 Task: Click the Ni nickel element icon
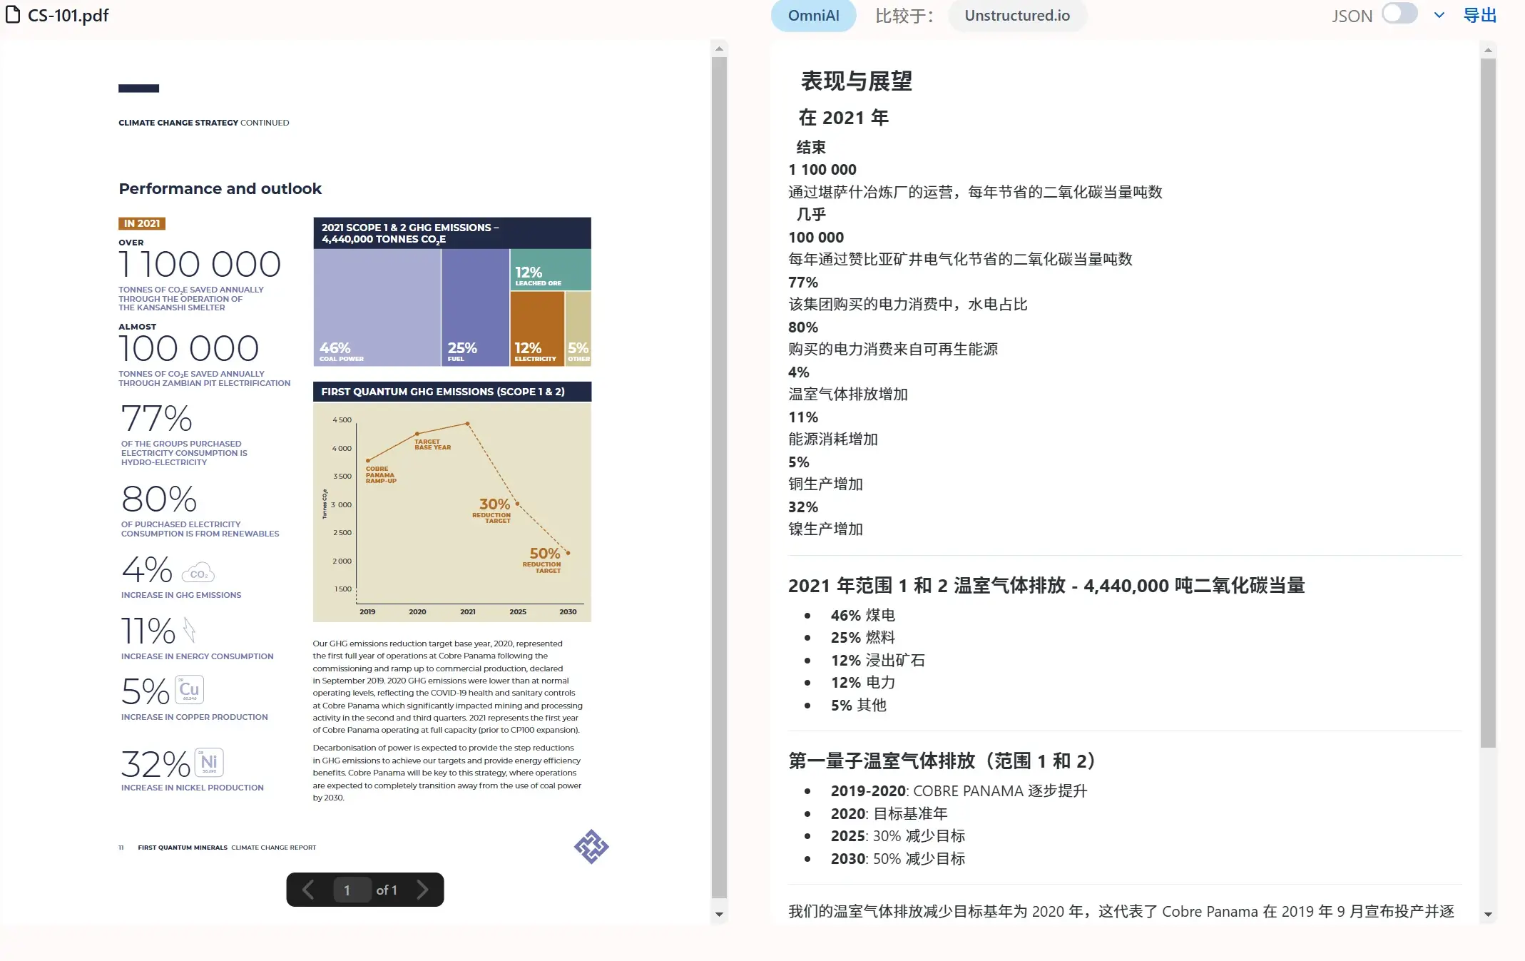(x=208, y=762)
